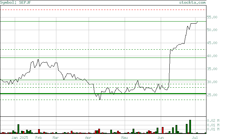Click the tallest green volume bar in late June
225x139 pixels.
pyautogui.click(x=190, y=127)
